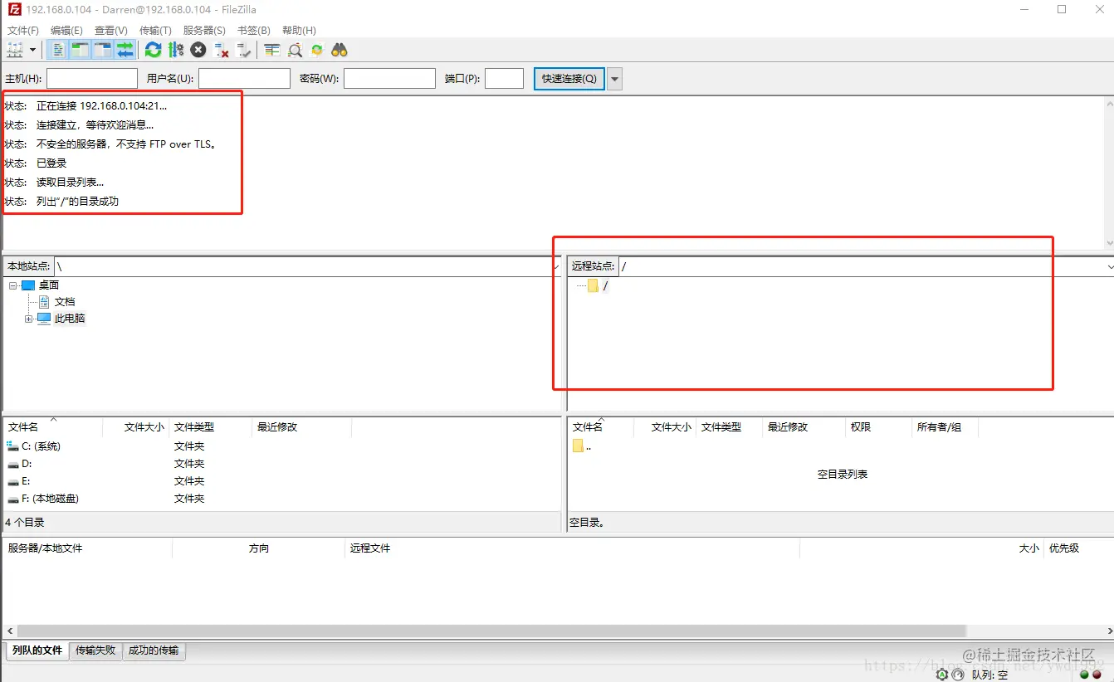The height and width of the screenshot is (682, 1114).
Task: Sort local pane by 文件大小 column
Action: pos(135,427)
